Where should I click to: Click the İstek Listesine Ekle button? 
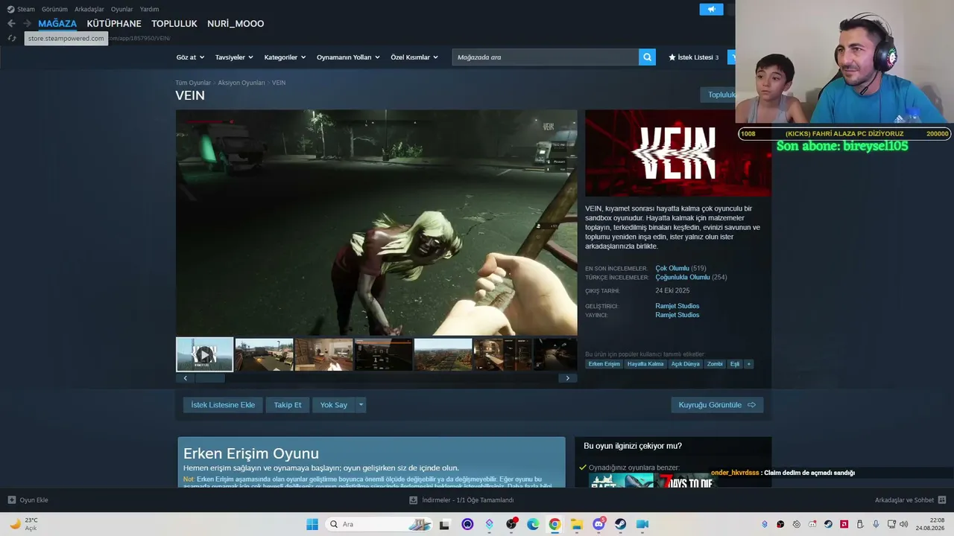223,405
